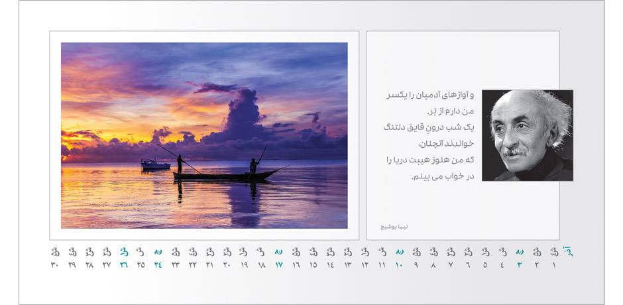Pick highlighted date 17
This screenshot has height=305, width=623.
pos(278,265)
